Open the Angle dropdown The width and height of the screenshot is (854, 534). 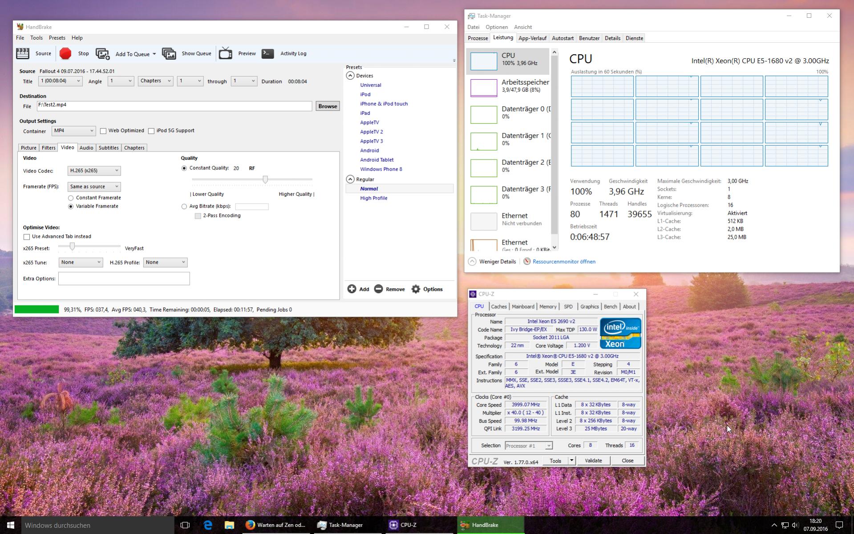point(121,81)
